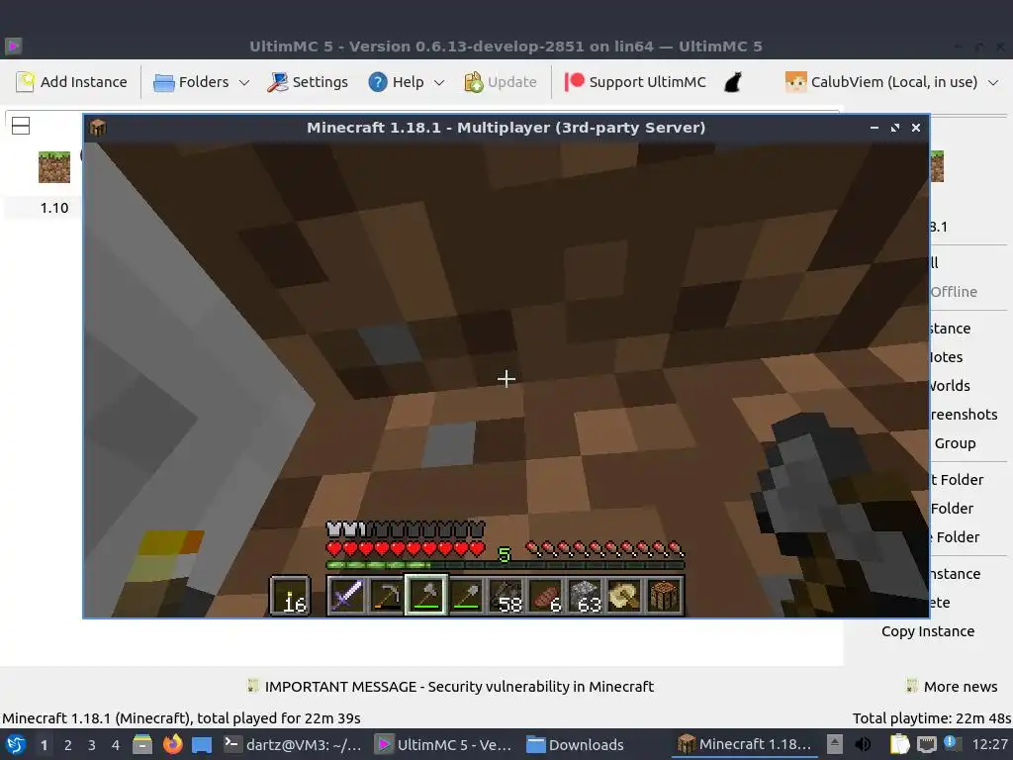The height and width of the screenshot is (760, 1013).
Task: Switch to the Downloads taskbar entry
Action: click(575, 744)
